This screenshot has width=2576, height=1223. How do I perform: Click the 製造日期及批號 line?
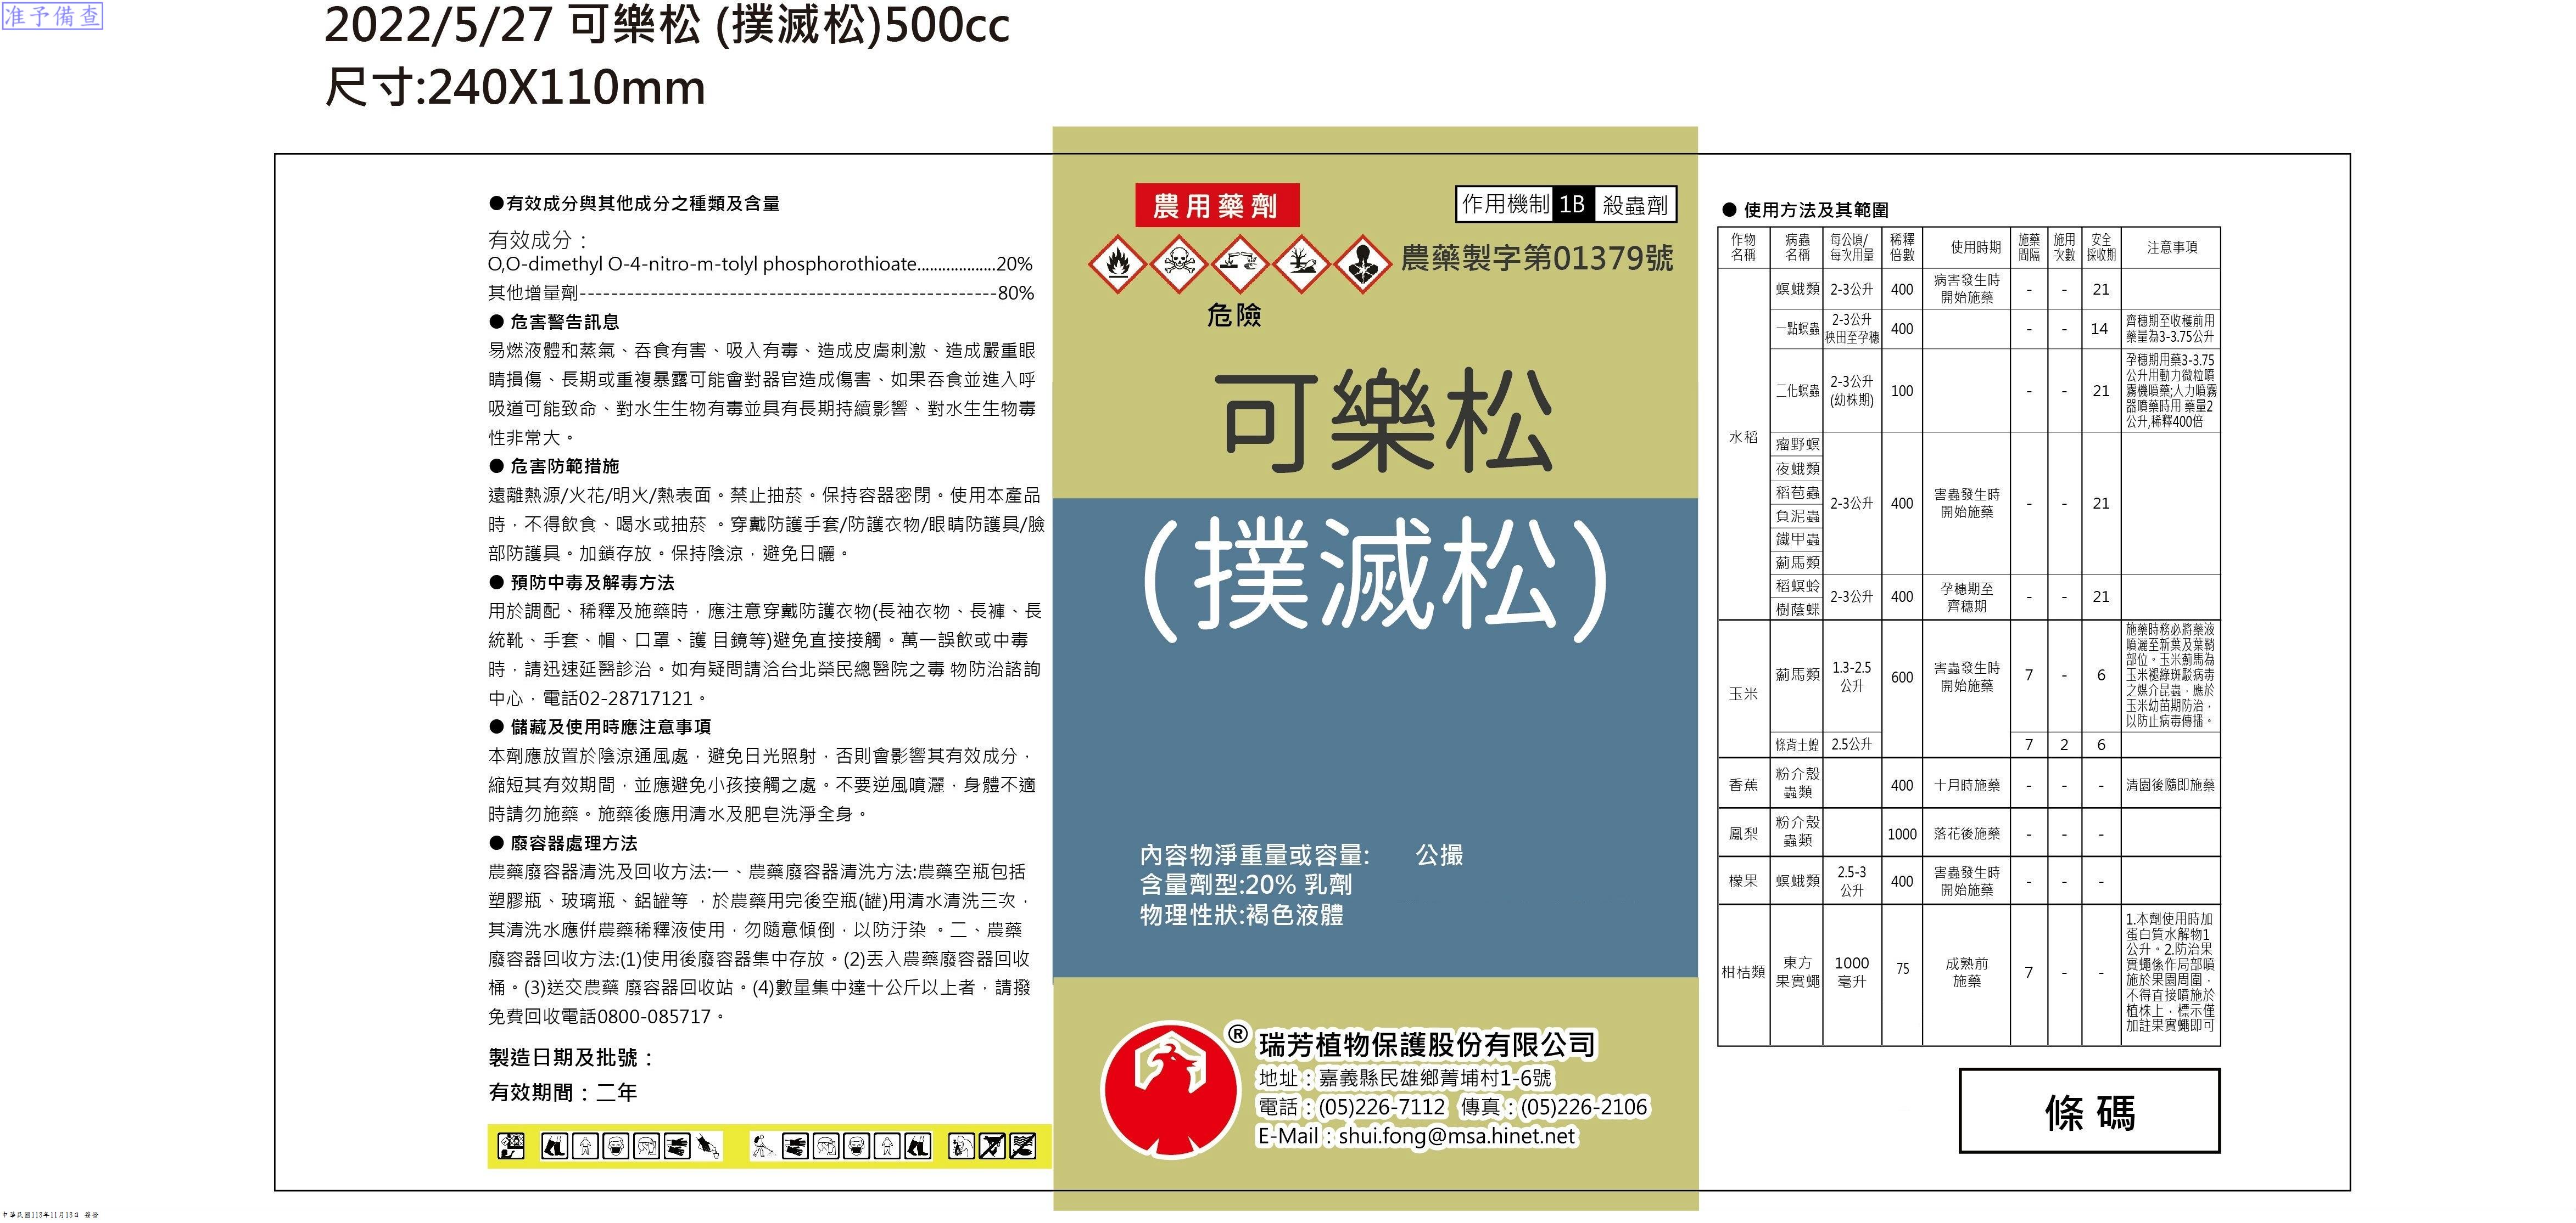coord(571,1057)
